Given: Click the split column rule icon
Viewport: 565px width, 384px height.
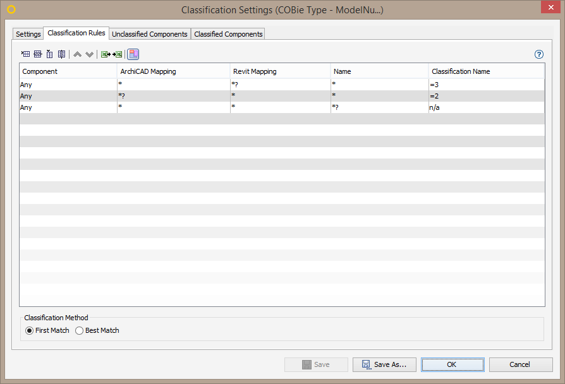Looking at the screenshot, I should coord(61,54).
